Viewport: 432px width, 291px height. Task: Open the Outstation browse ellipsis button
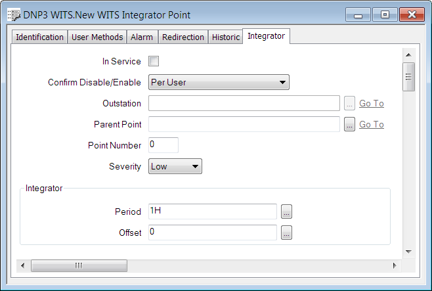[x=349, y=103]
